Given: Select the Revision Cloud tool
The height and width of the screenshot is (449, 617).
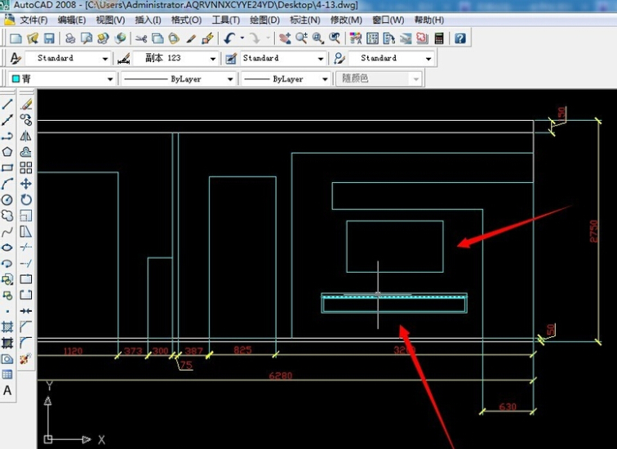Looking at the screenshot, I should tap(7, 216).
